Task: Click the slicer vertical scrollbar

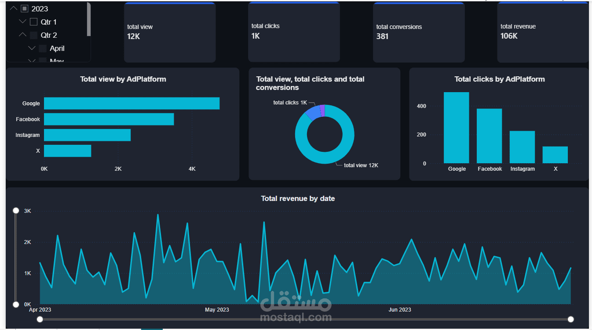Action: pyautogui.click(x=89, y=19)
